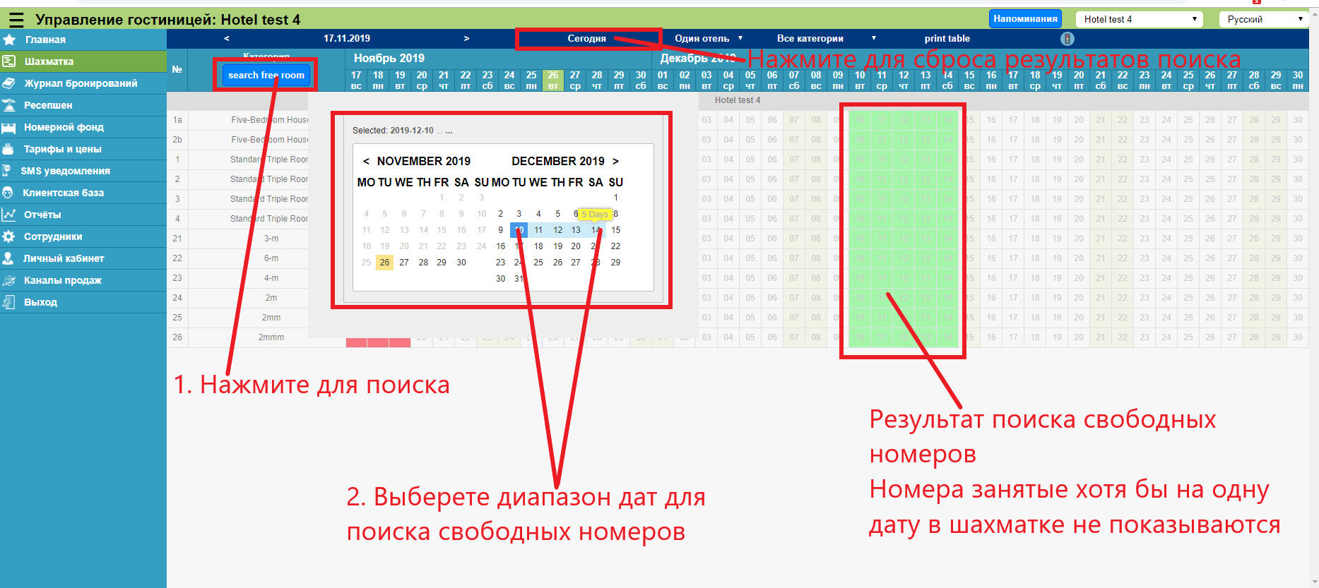Image resolution: width=1319 pixels, height=588 pixels.
Task: Open the Русский language dropdown
Action: tap(1264, 19)
